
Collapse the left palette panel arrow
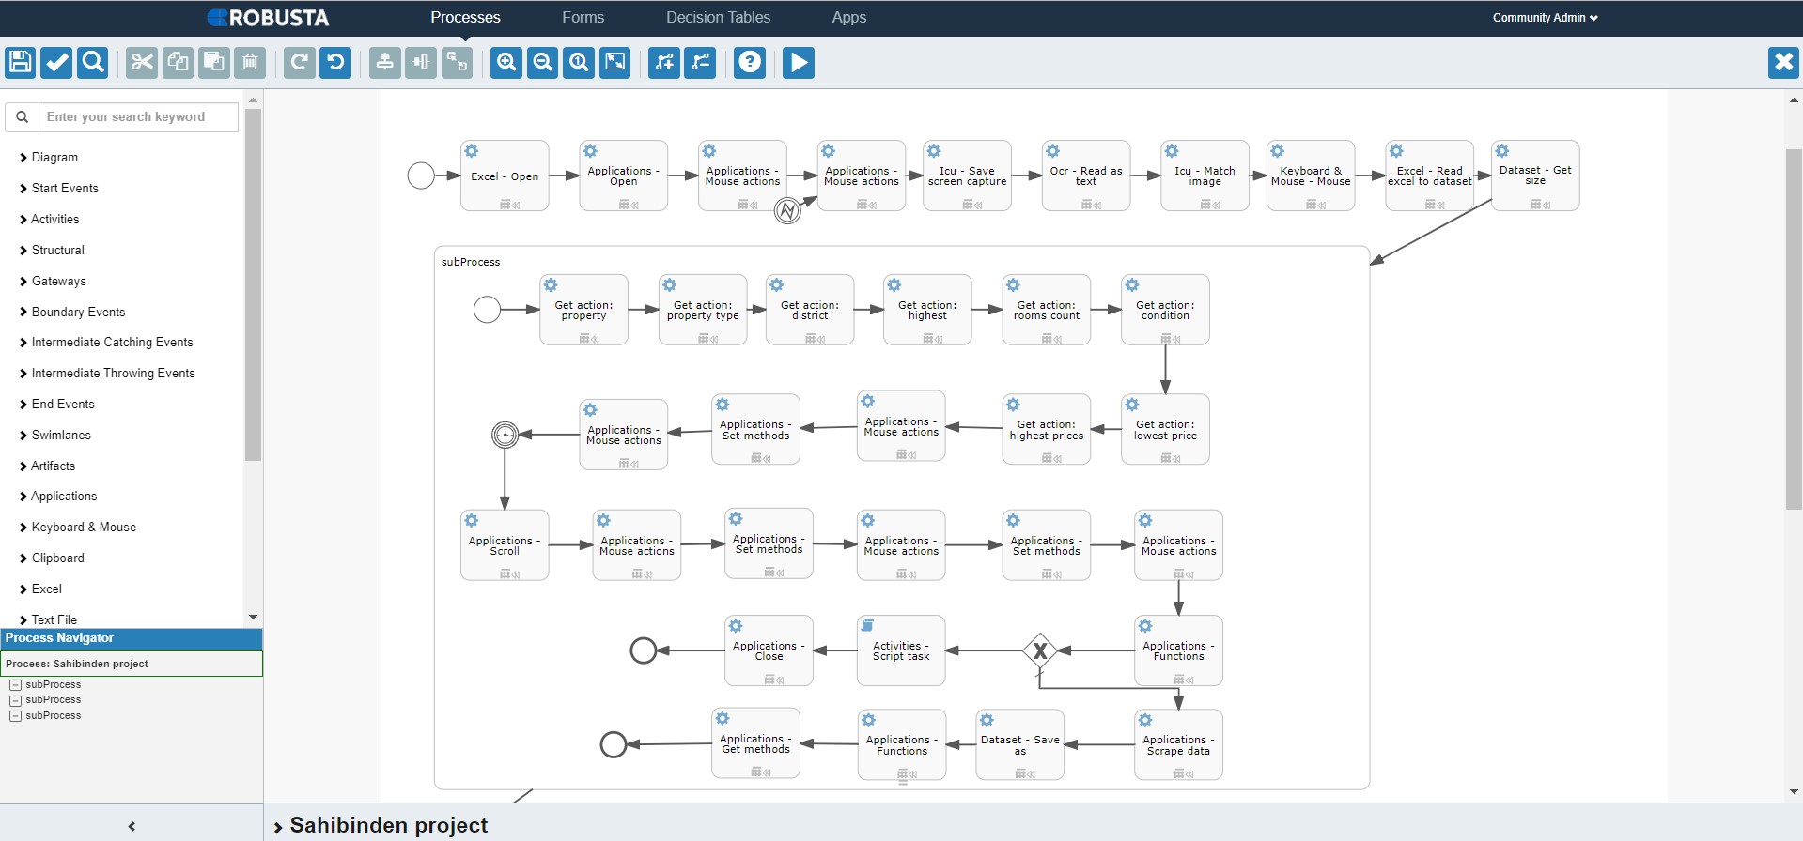click(132, 826)
